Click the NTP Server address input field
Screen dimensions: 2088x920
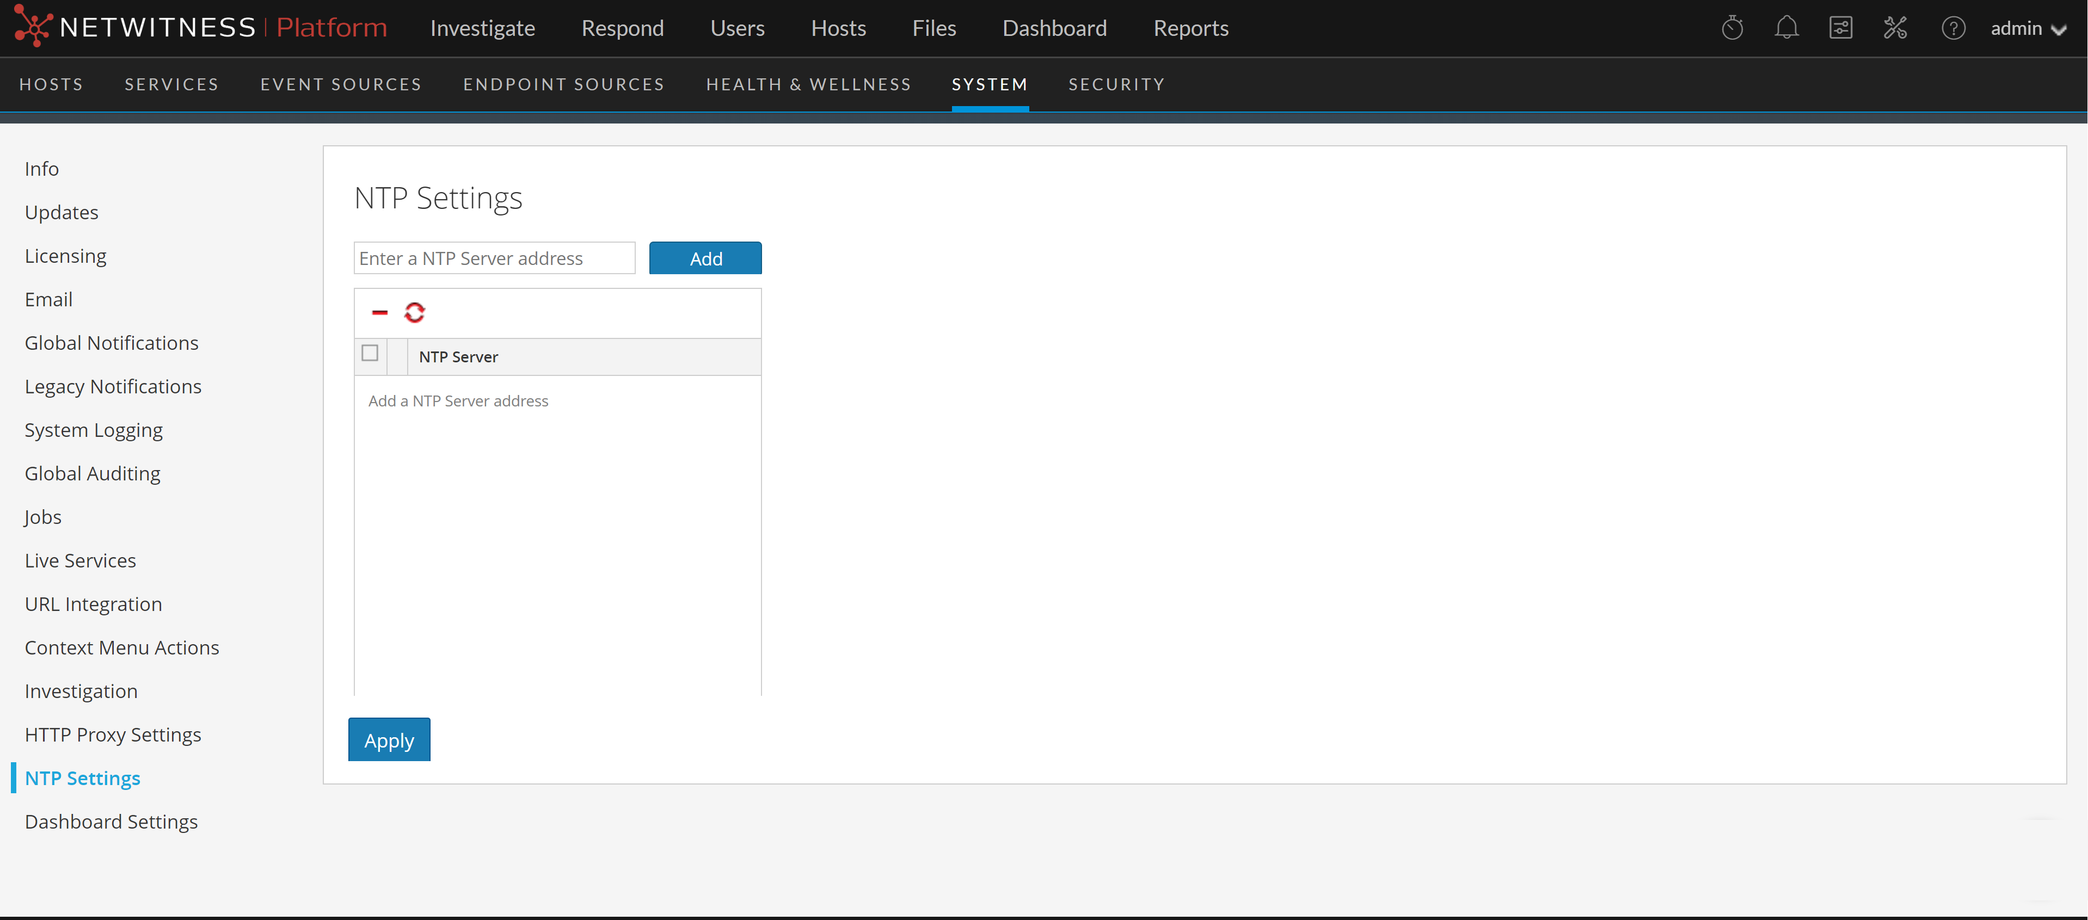click(494, 257)
